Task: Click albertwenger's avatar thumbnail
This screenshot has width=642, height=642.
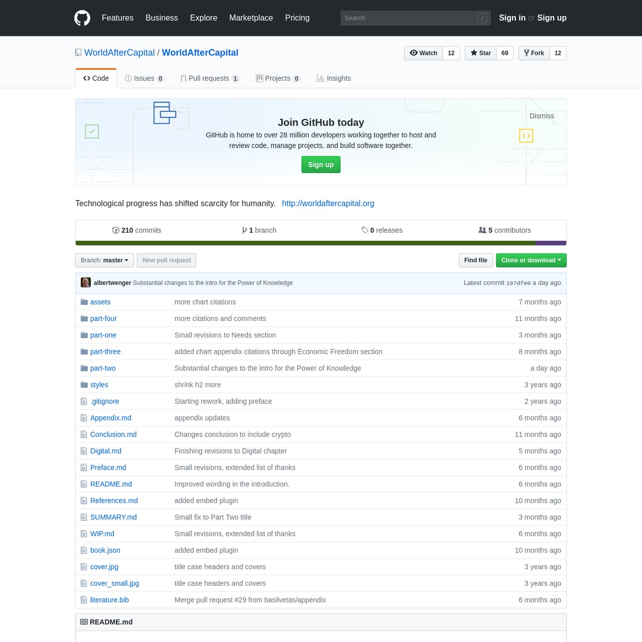Action: point(86,282)
